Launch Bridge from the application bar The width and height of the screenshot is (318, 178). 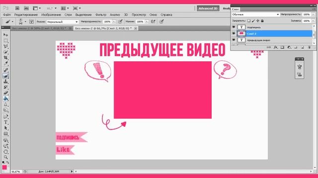point(17,8)
